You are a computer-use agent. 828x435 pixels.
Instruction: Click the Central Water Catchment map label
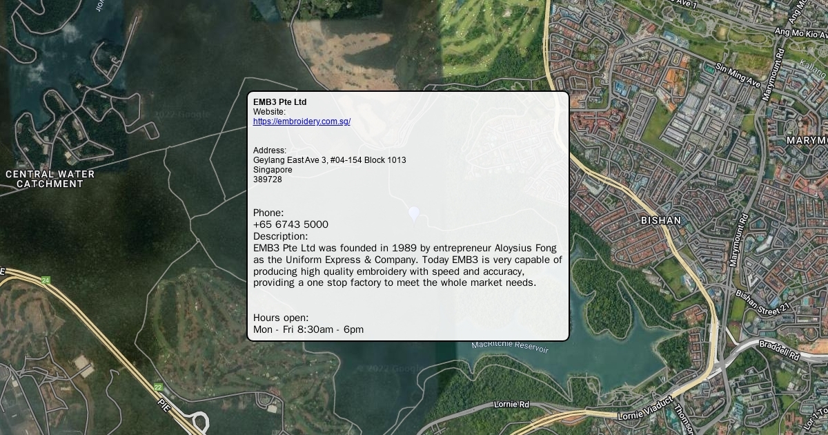click(50, 179)
